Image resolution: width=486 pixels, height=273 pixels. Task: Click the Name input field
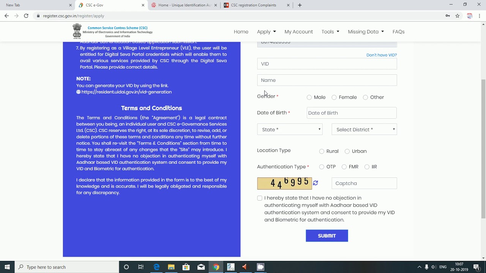(x=327, y=80)
